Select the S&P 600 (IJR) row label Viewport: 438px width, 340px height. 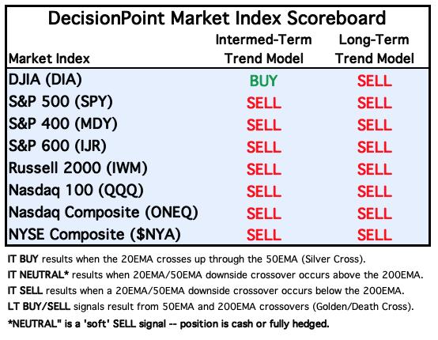pos(58,146)
